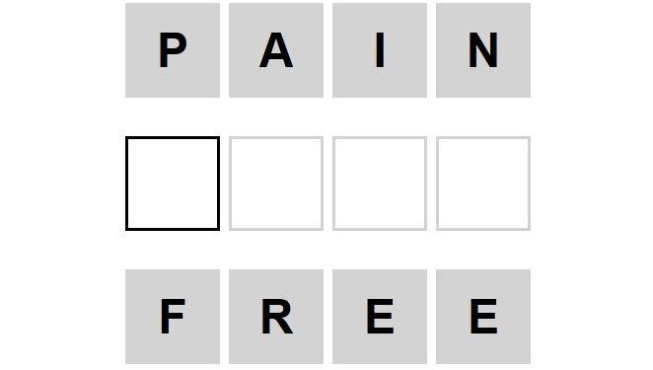Viewport: 653px width, 370px height.
Task: Select the third empty box in middle row
Action: [380, 184]
